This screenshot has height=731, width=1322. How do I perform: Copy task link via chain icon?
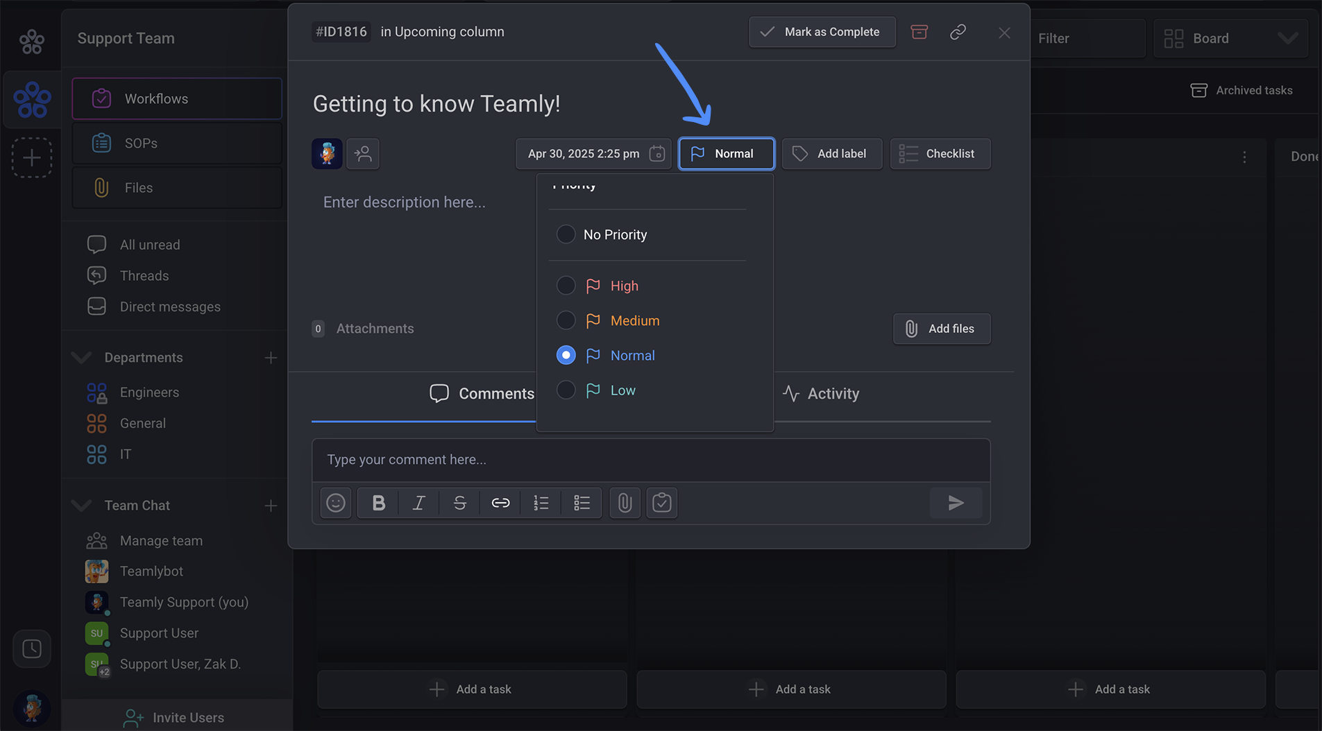[x=958, y=32]
